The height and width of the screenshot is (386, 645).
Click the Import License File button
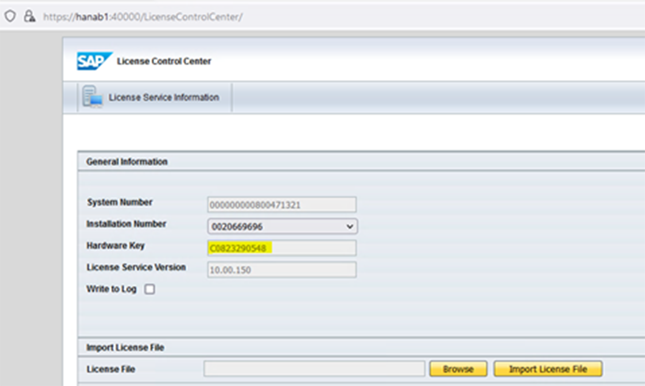(549, 369)
